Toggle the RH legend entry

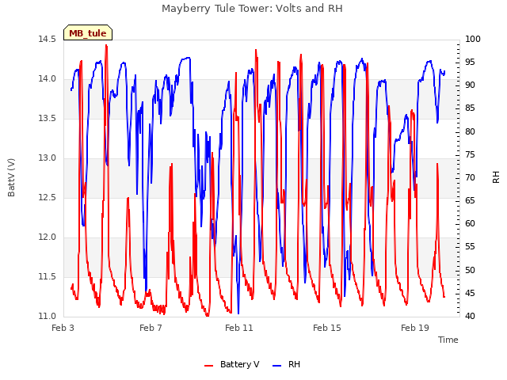click(x=287, y=364)
